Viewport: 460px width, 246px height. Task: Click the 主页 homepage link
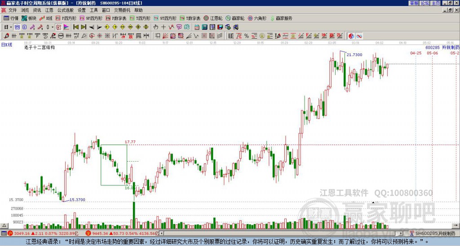point(436,3)
